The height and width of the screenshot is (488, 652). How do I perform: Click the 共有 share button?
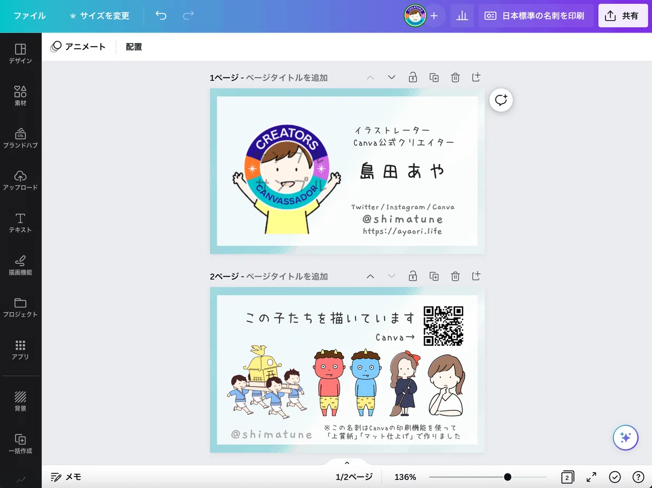[623, 16]
